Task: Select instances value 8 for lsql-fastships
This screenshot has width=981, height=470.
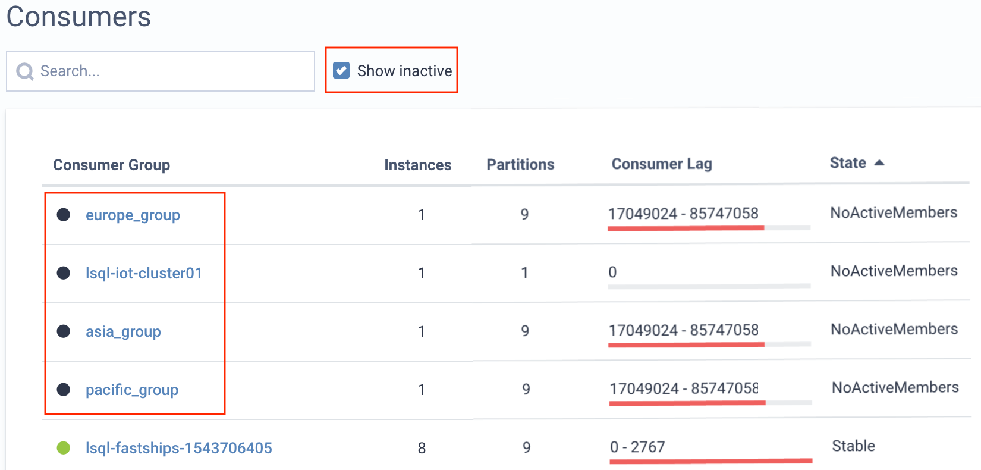Action: click(x=422, y=448)
